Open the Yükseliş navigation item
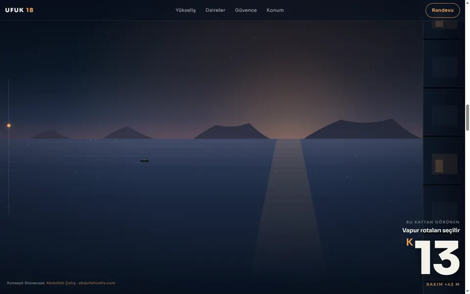 point(186,10)
